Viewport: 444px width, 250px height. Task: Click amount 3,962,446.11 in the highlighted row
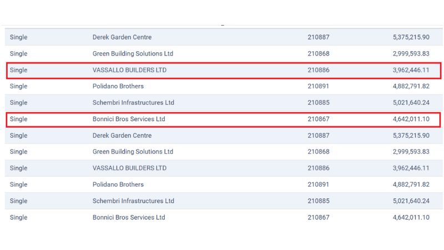410,71
